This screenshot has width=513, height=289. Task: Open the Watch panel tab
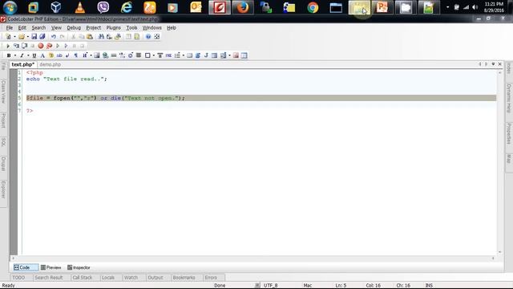click(x=131, y=278)
